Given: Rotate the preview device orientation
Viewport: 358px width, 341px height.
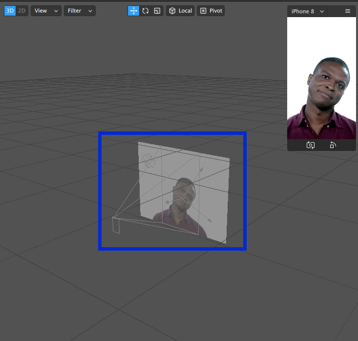Looking at the screenshot, I should pos(333,145).
